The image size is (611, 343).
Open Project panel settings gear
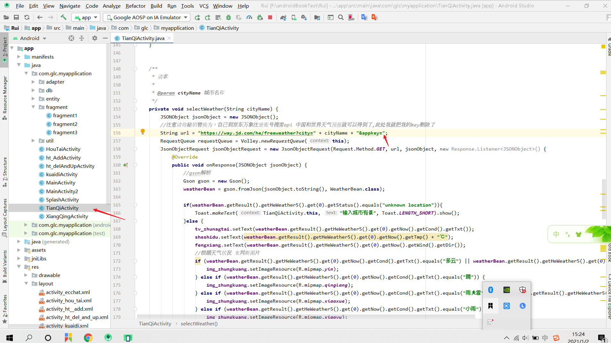95,38
